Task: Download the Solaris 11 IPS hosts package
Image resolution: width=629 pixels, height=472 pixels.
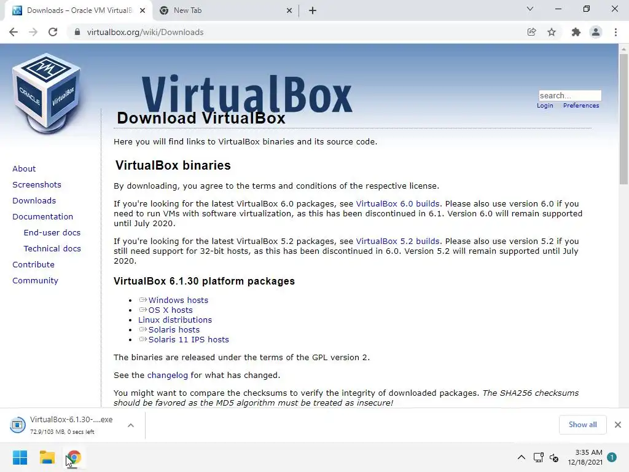Action: pyautogui.click(x=189, y=339)
